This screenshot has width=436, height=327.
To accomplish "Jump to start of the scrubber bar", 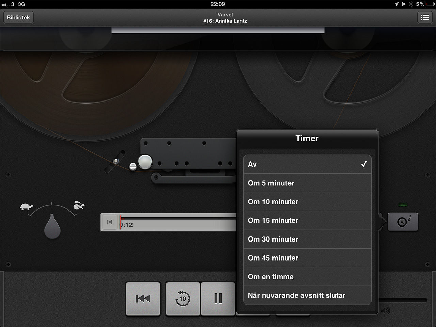I will coord(110,222).
